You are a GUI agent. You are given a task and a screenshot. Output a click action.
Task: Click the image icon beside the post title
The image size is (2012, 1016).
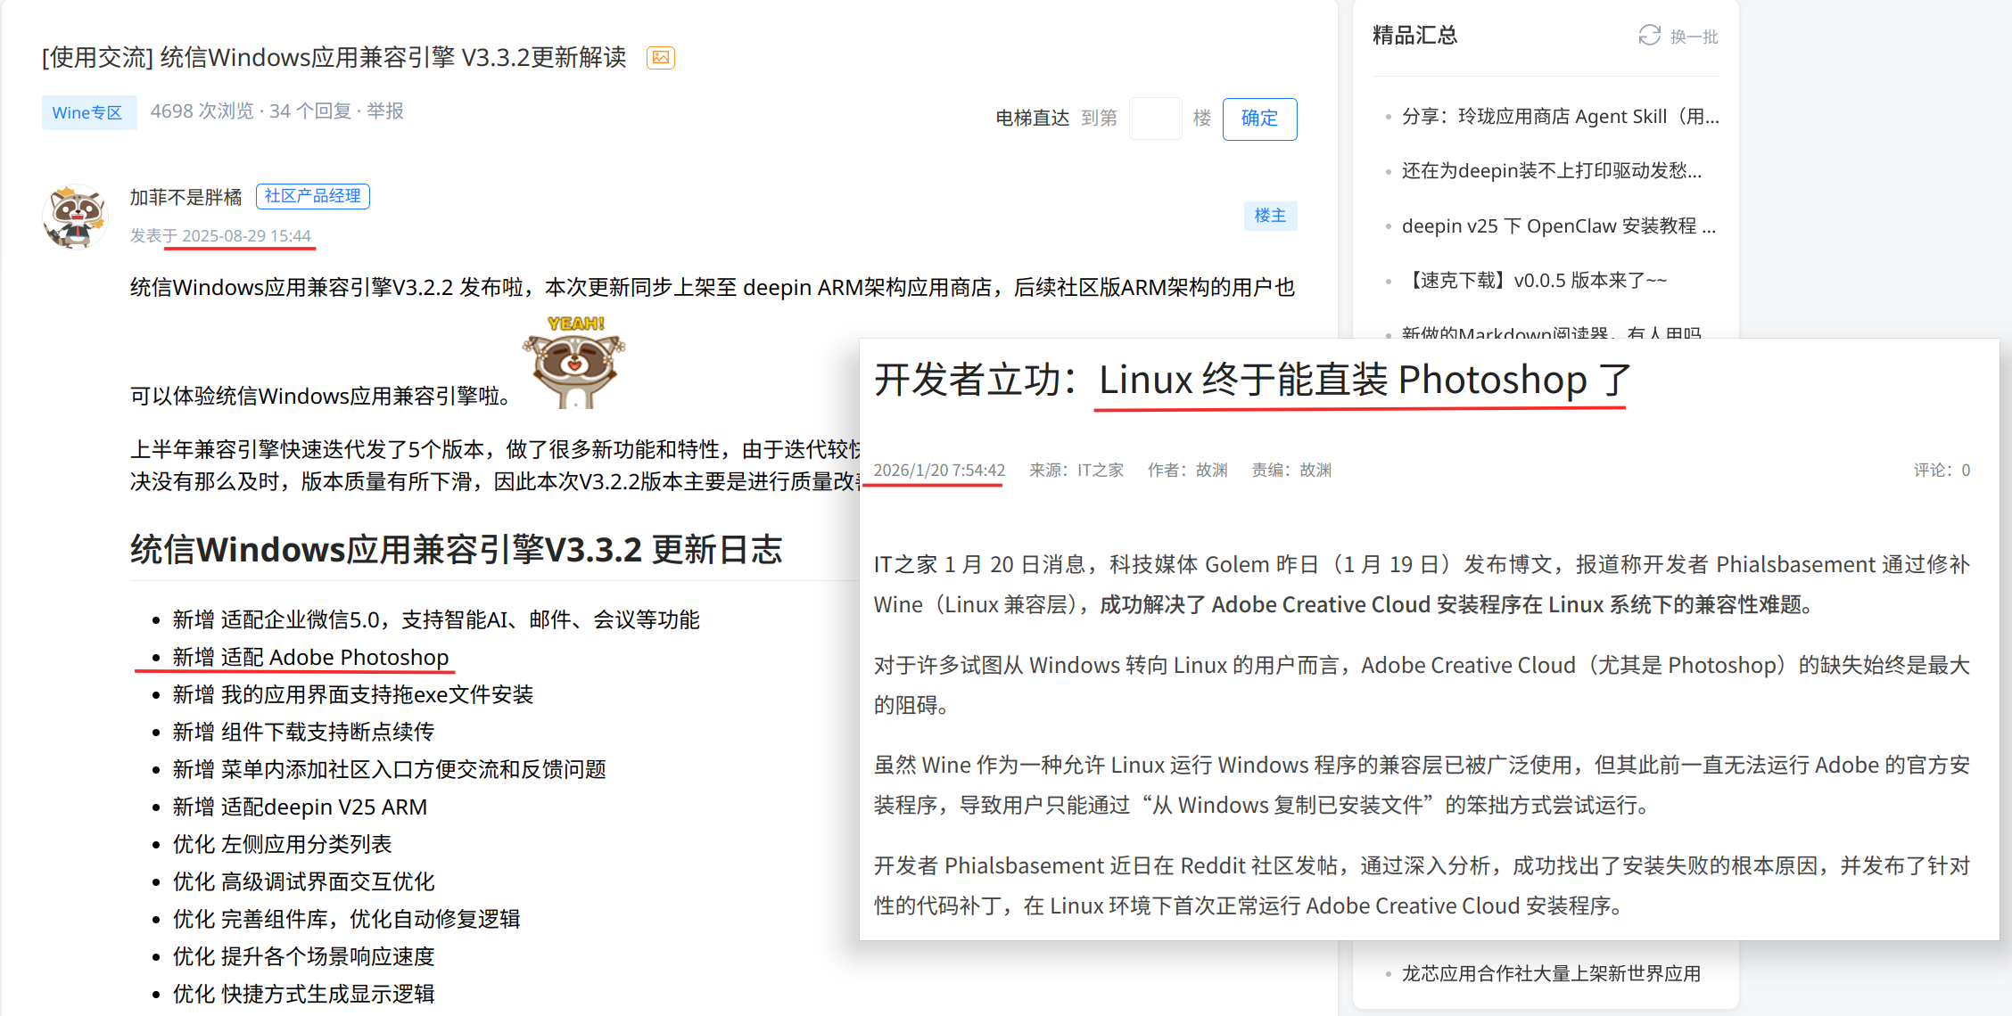[660, 58]
